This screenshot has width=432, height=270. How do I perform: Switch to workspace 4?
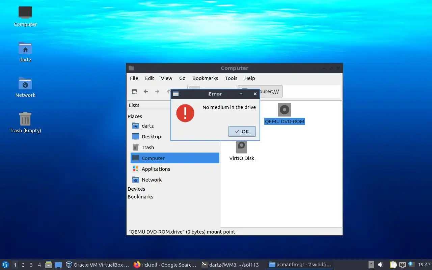pyautogui.click(x=39, y=265)
